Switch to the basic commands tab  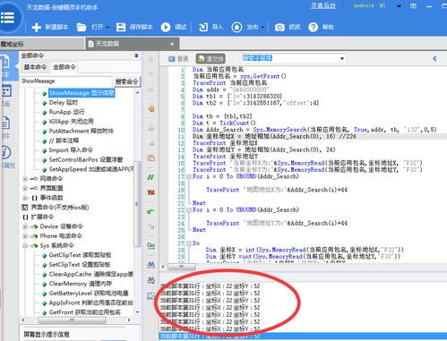click(x=35, y=67)
